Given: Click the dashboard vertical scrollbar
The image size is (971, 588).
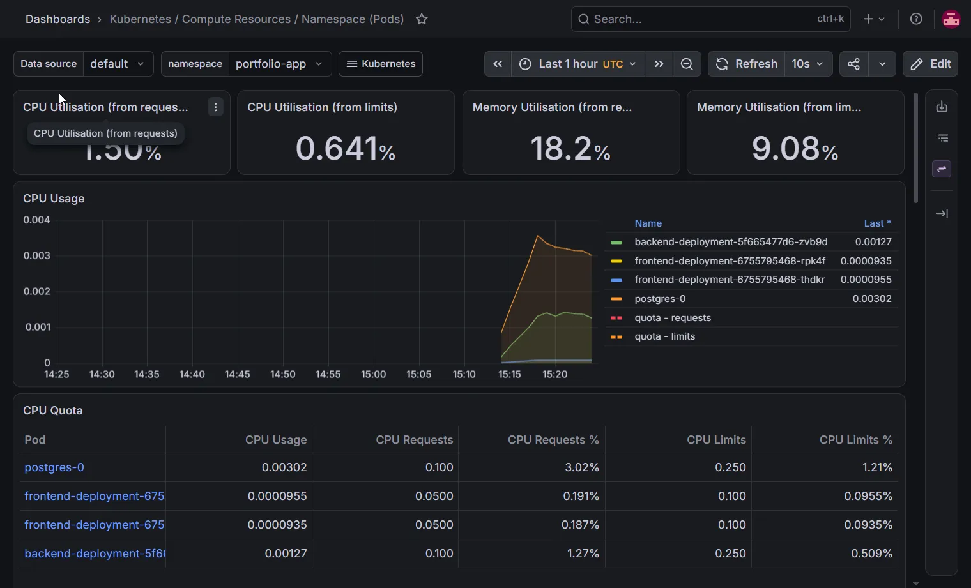Looking at the screenshot, I should click(x=915, y=148).
